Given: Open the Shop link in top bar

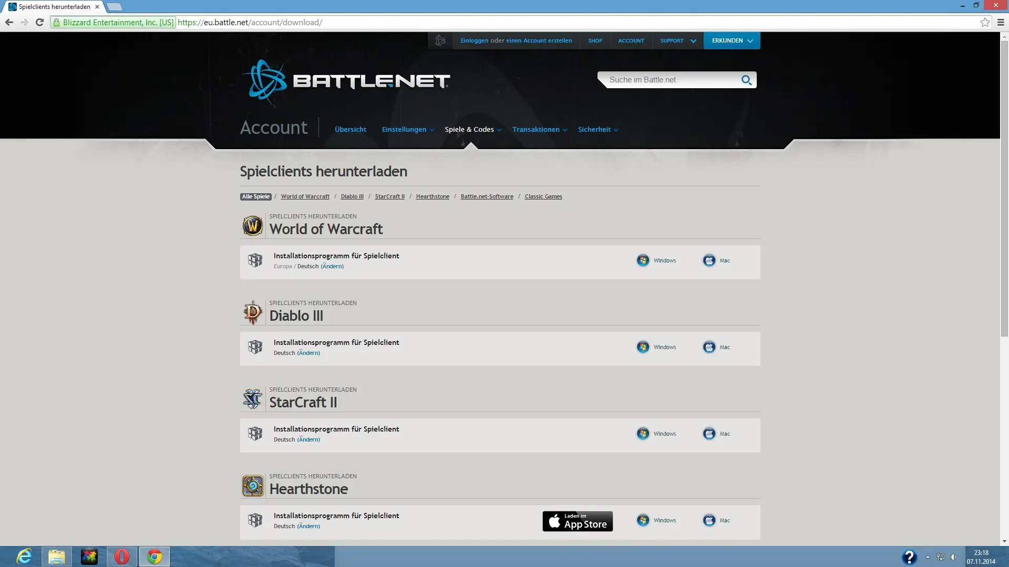Looking at the screenshot, I should [x=595, y=40].
